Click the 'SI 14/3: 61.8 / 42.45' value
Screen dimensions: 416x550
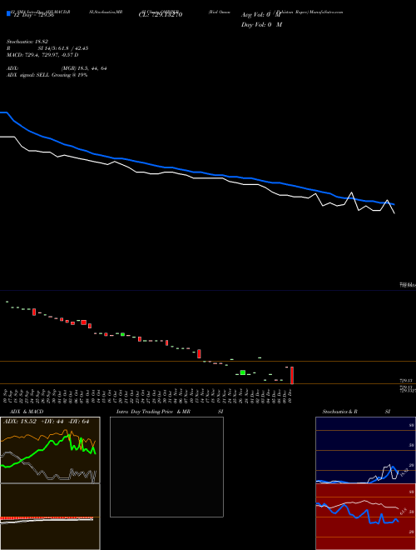coord(63,48)
